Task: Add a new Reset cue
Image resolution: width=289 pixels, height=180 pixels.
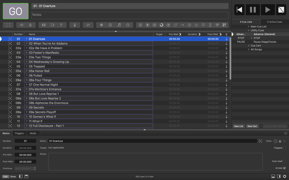Action: coord(168,25)
